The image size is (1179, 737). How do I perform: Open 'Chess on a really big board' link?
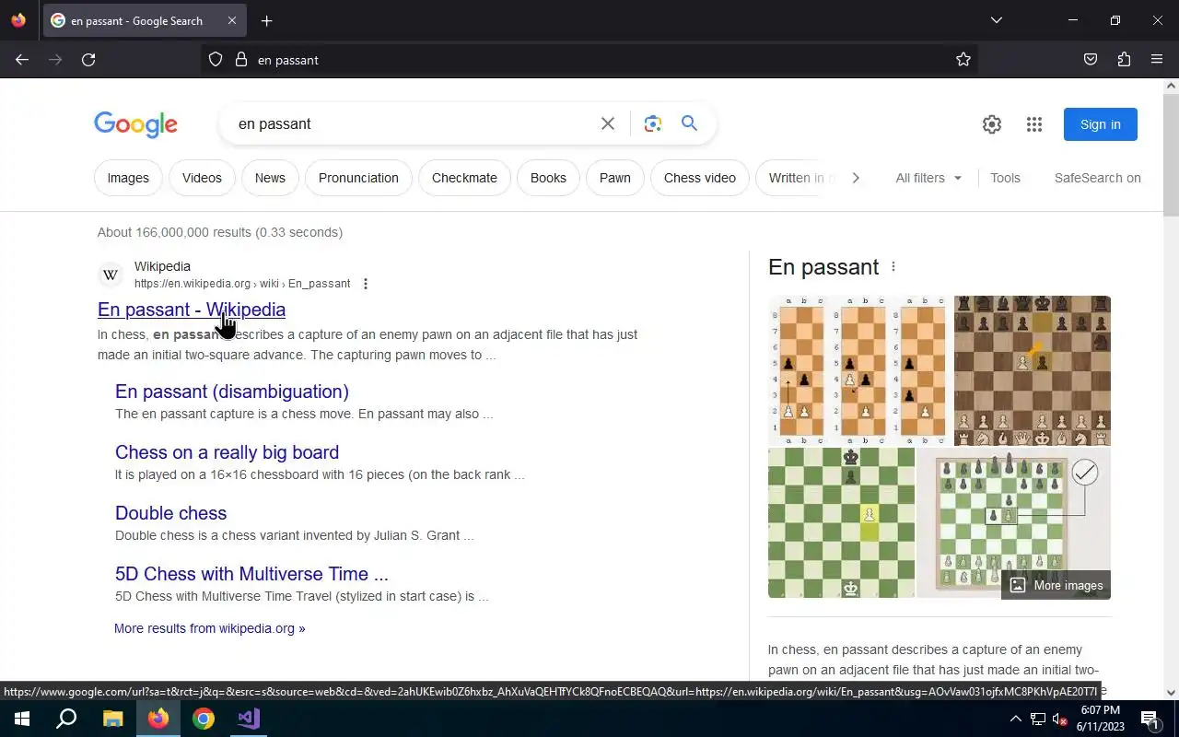click(x=227, y=452)
